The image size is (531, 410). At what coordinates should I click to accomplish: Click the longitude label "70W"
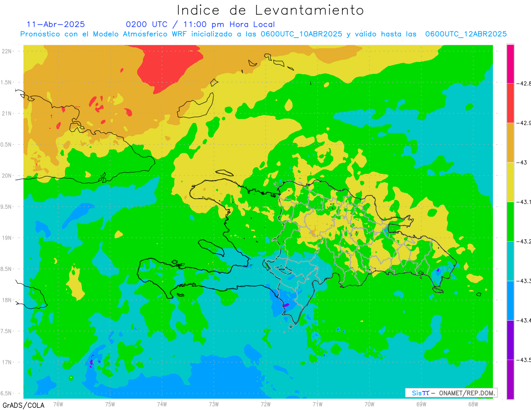[369, 404]
